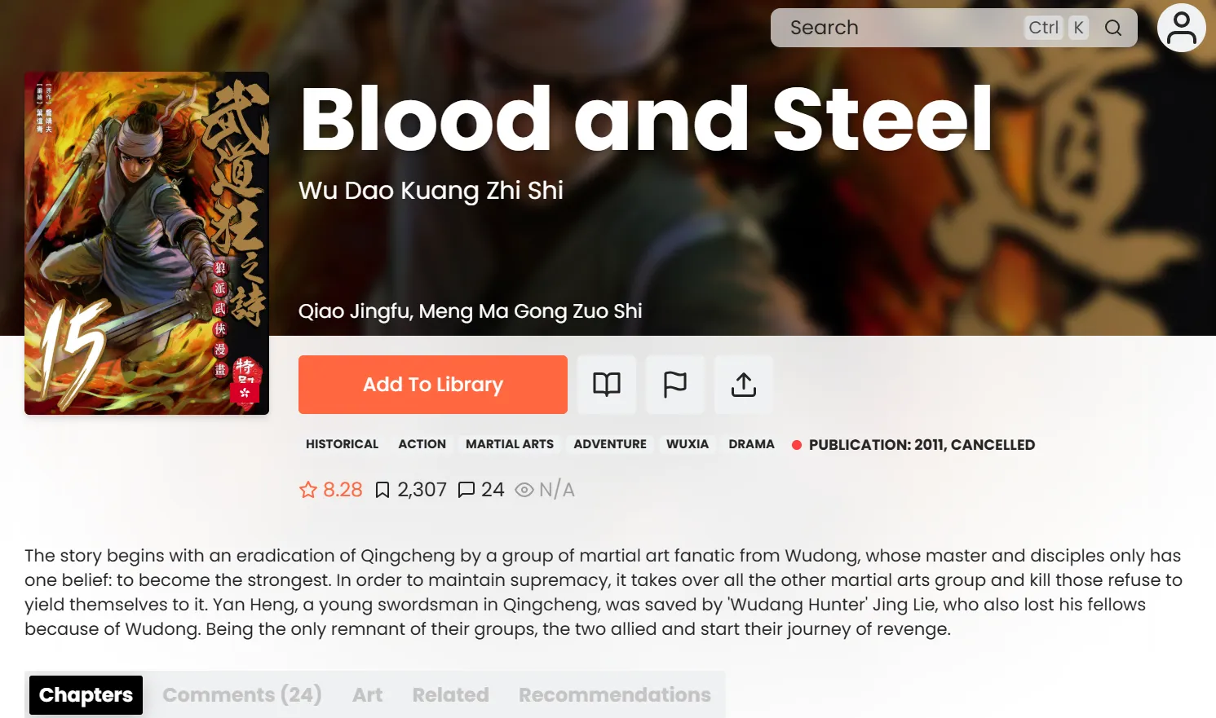Click the star rating 8.28
Screen dimensions: 1216x718
click(x=331, y=490)
